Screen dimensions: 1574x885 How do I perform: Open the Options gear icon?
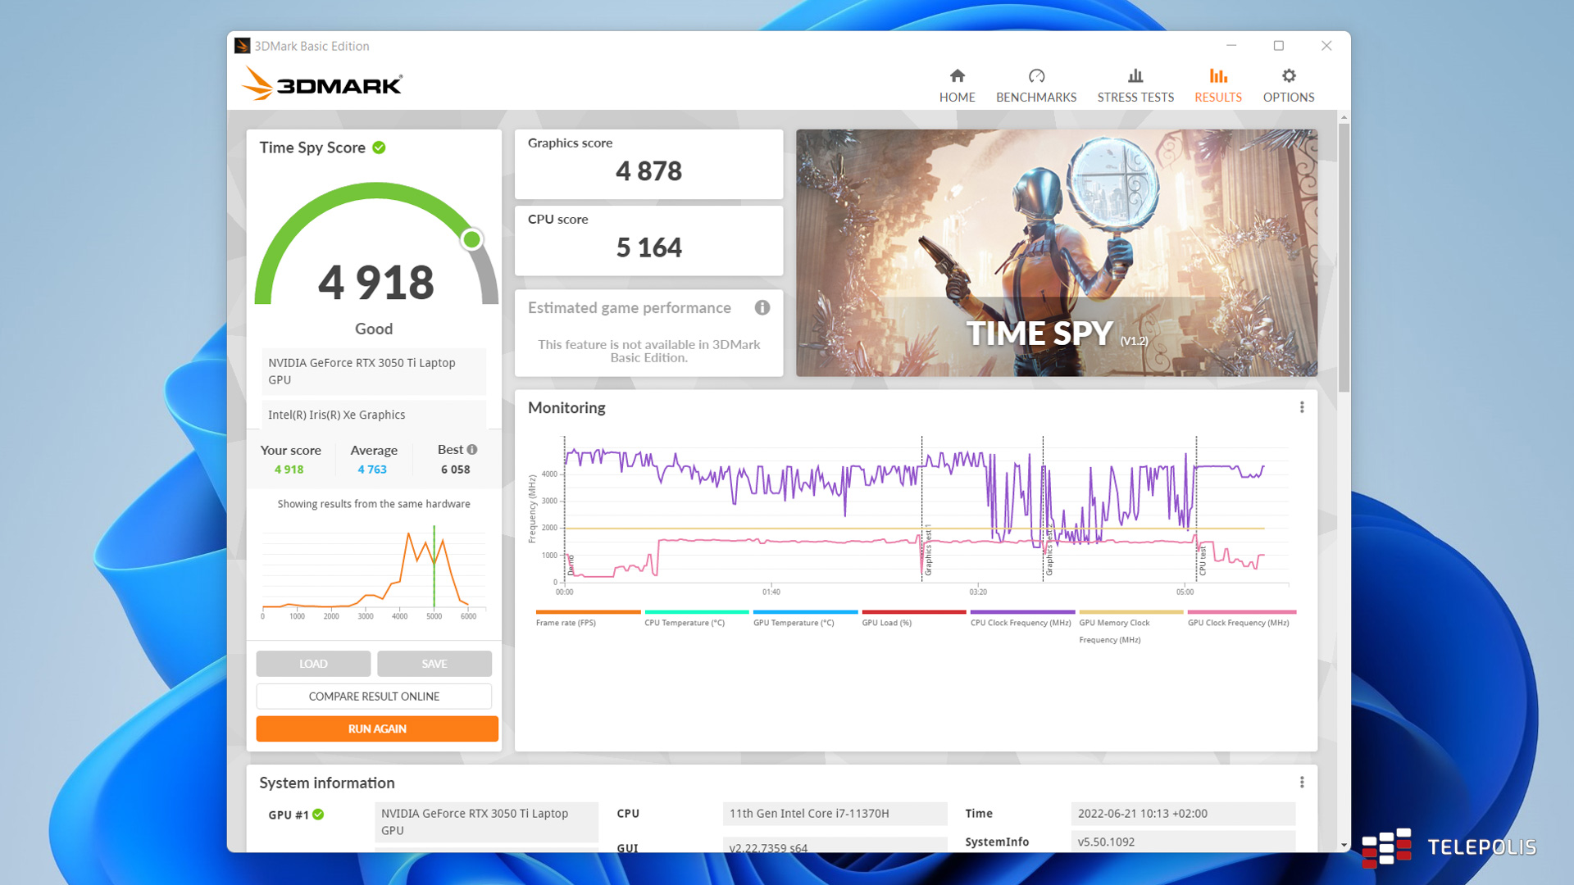pos(1289,76)
